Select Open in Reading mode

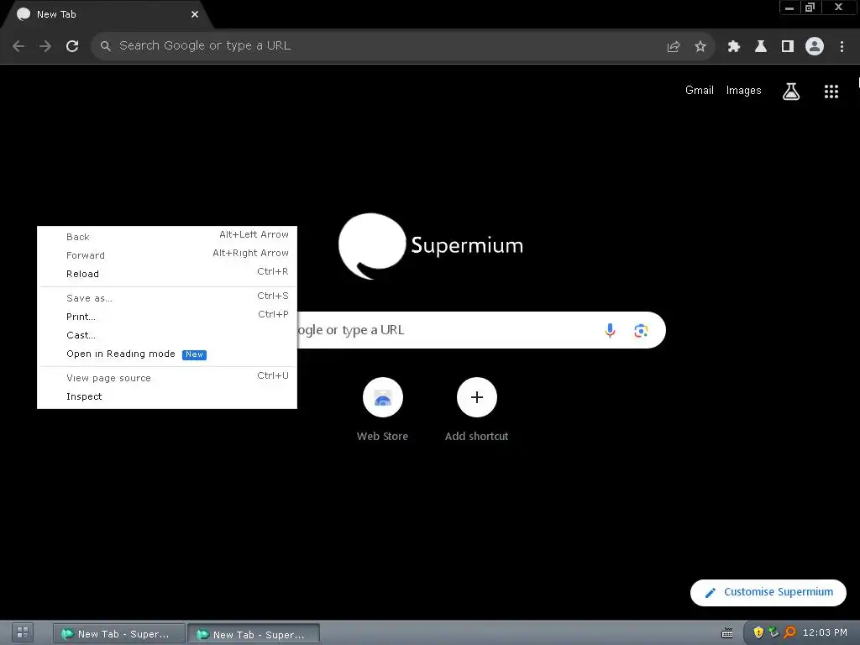tap(167, 354)
